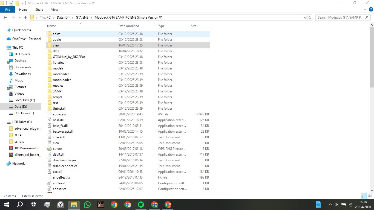374x210 pixels.
Task: Select the anim folder icon
Action: (x=50, y=34)
